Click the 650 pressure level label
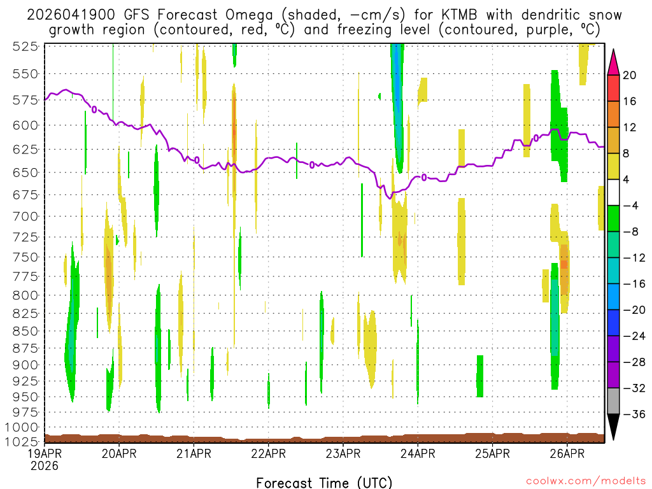 click(25, 173)
